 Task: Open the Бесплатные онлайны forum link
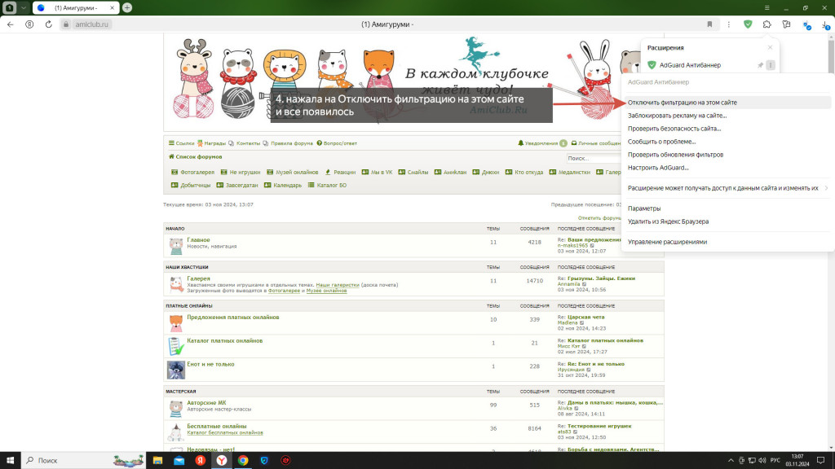tap(216, 426)
